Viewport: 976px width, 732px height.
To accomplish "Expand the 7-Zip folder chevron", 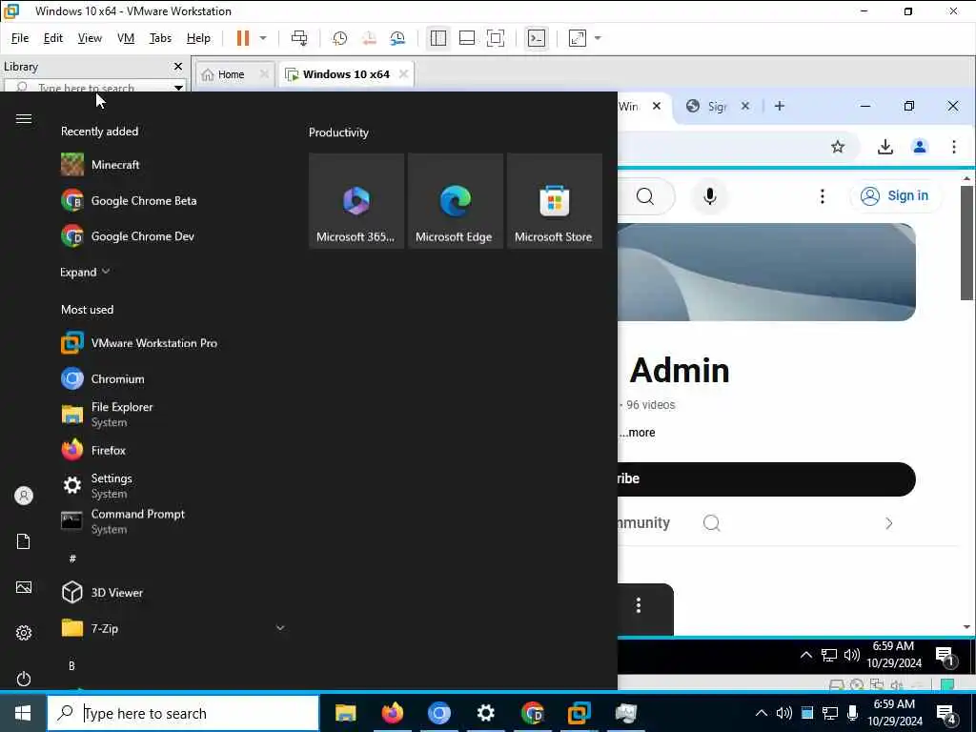I will [x=280, y=628].
